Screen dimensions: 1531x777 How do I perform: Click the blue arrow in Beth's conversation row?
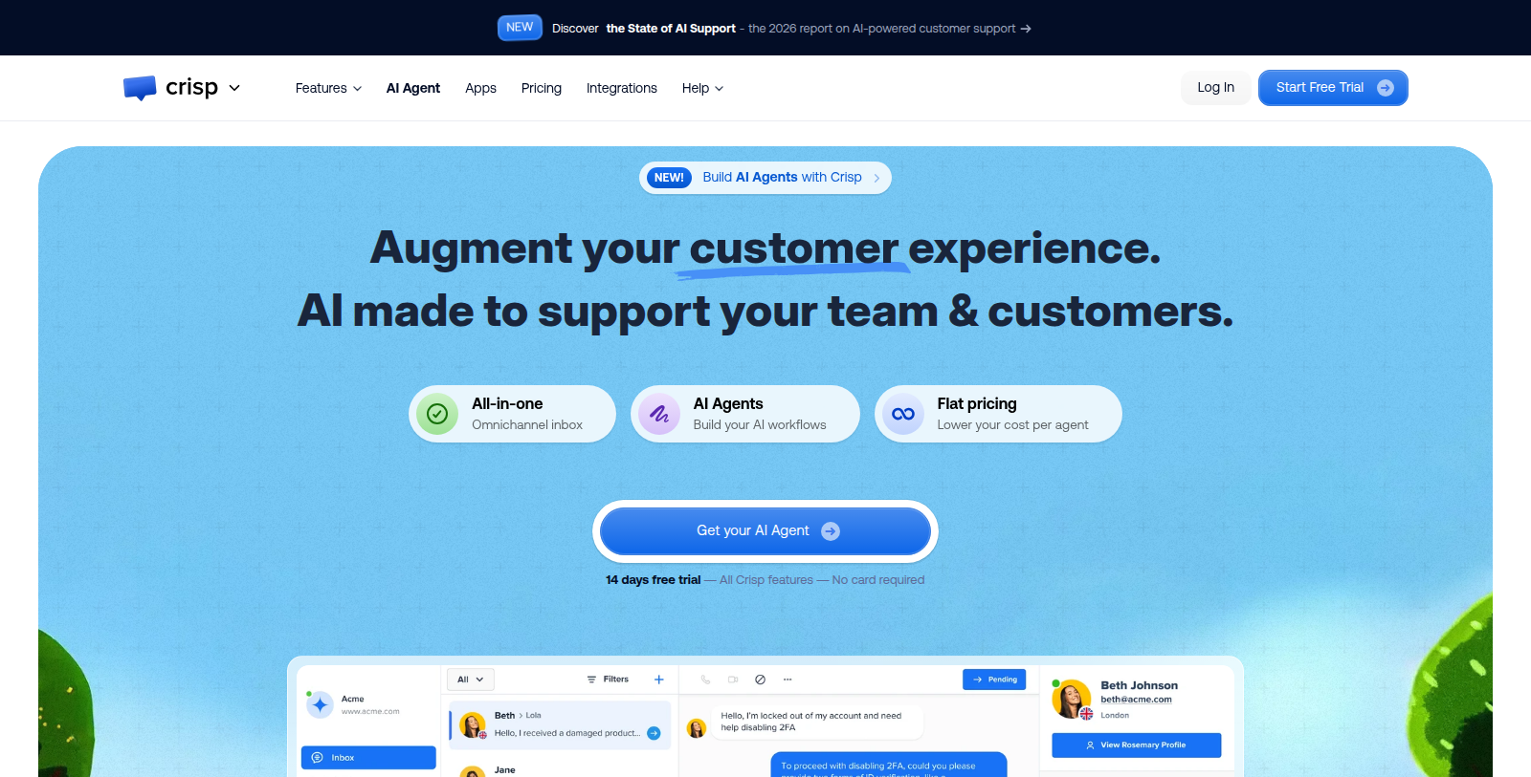click(654, 733)
